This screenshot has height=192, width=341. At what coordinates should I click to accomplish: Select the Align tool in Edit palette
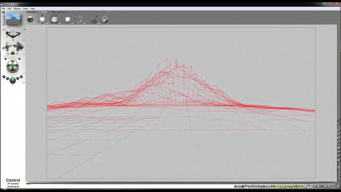(x=80, y=19)
